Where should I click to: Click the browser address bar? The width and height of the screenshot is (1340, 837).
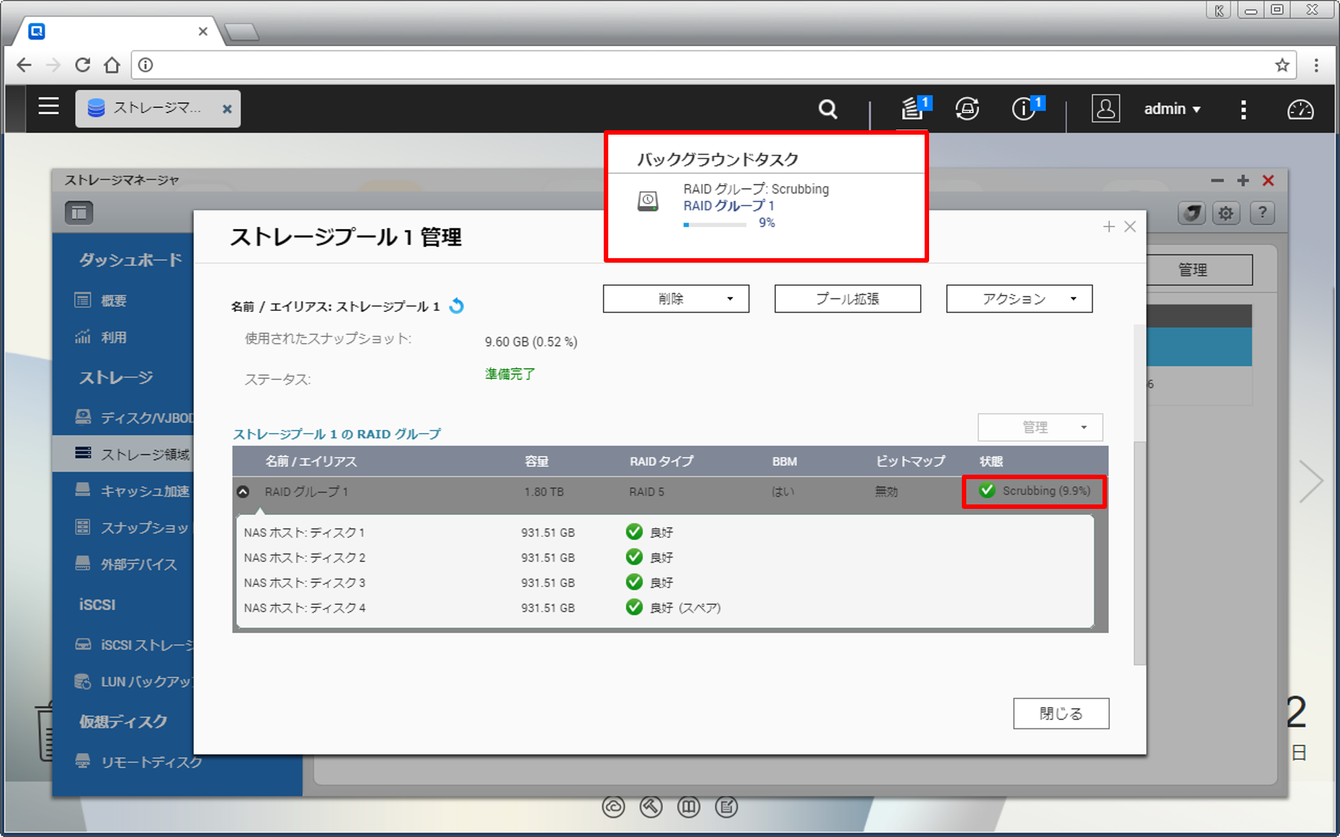point(707,65)
